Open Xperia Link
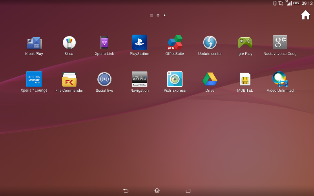The width and height of the screenshot is (314, 196). coord(104,42)
